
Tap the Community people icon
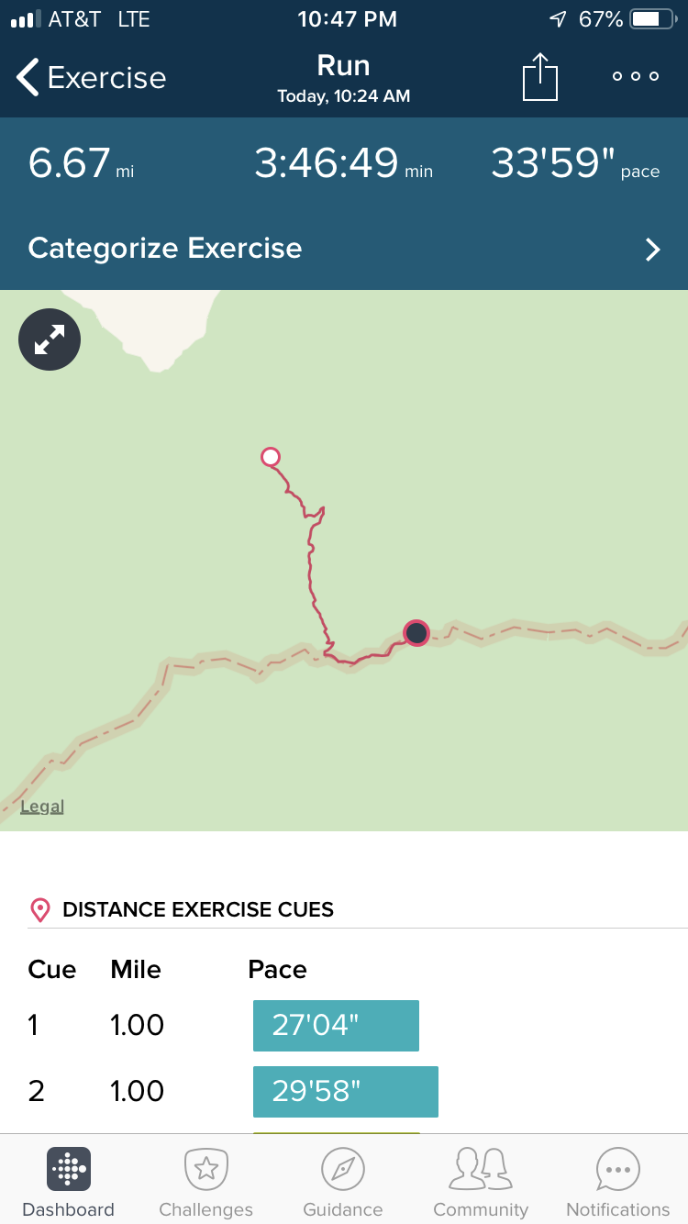pos(480,1169)
